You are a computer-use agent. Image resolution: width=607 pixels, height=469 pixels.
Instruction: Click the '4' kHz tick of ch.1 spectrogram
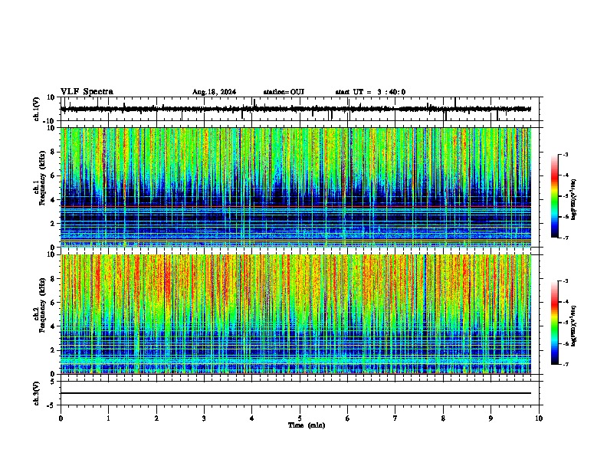tap(54, 200)
